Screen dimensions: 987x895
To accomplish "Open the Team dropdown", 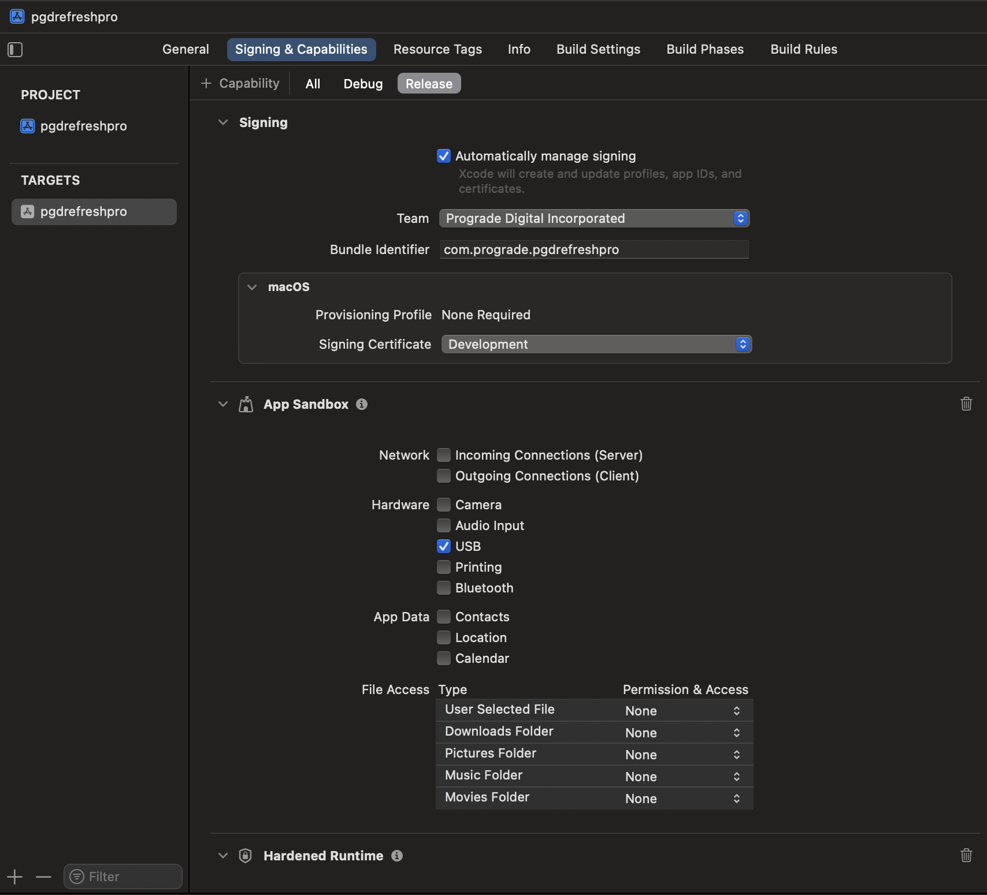I will click(595, 218).
